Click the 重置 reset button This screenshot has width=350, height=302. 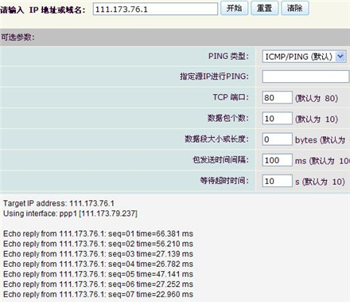point(265,8)
